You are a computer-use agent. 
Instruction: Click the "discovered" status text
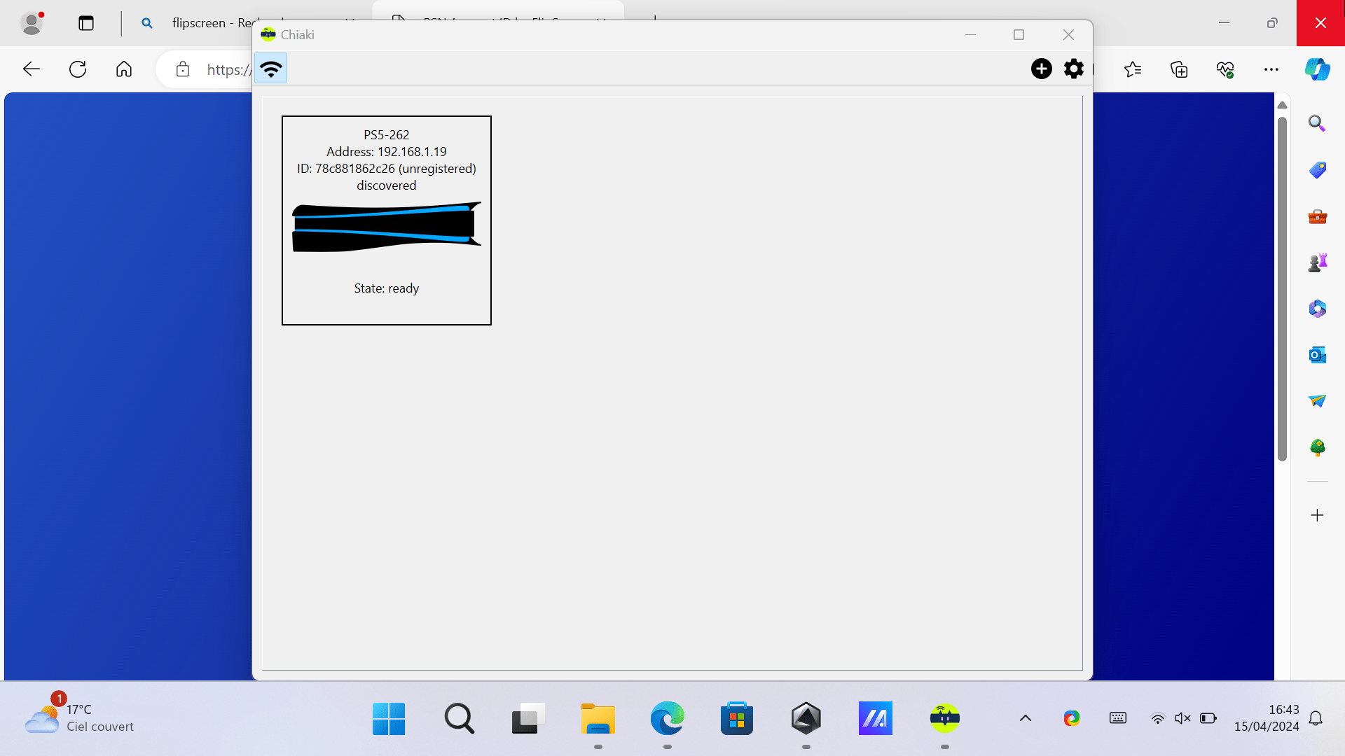[x=387, y=185]
